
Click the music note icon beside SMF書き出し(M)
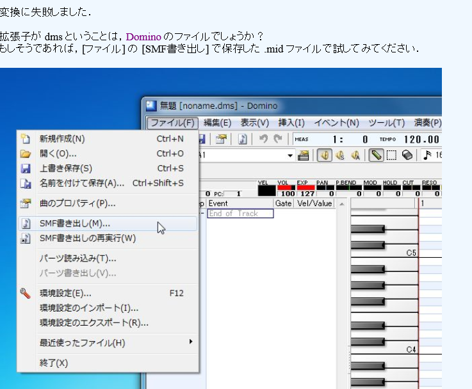pos(26,224)
